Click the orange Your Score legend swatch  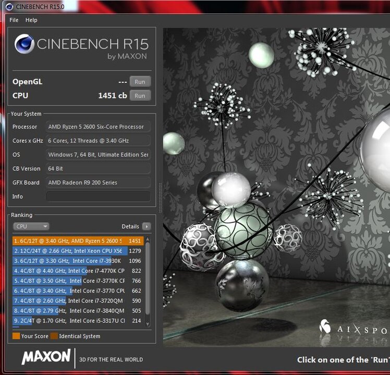(16, 336)
